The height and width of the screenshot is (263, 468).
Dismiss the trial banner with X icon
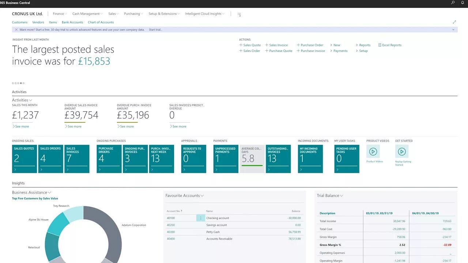(16, 30)
